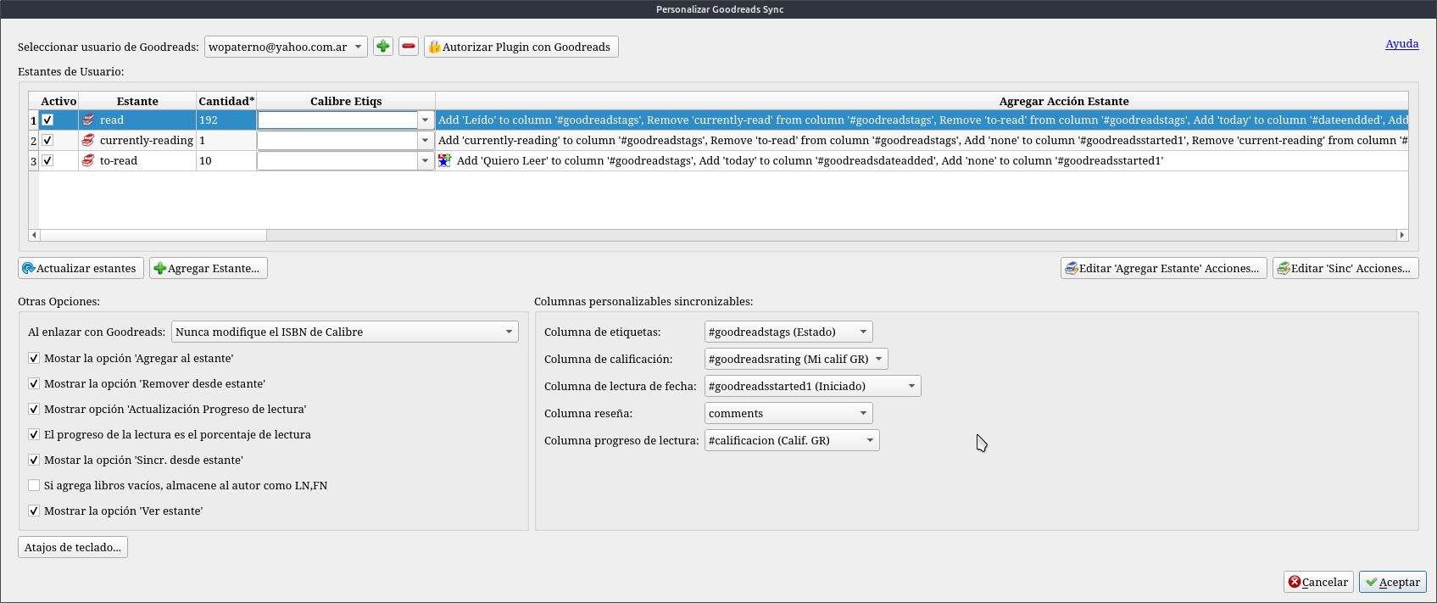This screenshot has height=603, width=1437.
Task: Click the quantity cell '10' of to-read
Action: (x=226, y=160)
